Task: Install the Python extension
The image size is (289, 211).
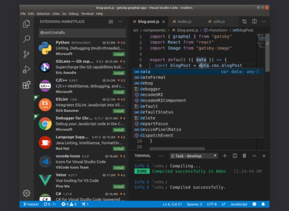Action: coord(119,54)
